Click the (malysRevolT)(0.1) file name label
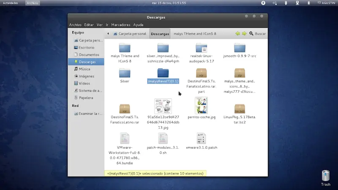This screenshot has width=338, height=190. pyautogui.click(x=163, y=81)
